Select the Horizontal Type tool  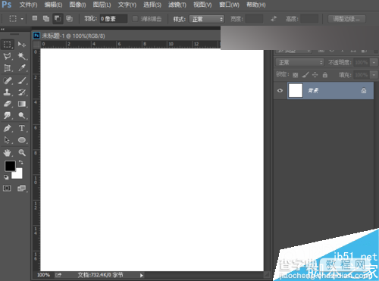(22, 128)
